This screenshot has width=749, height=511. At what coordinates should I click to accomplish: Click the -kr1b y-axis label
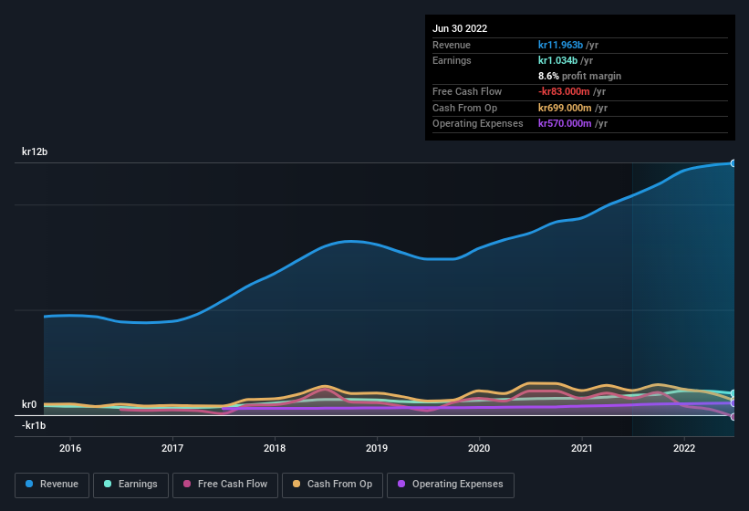coord(34,425)
